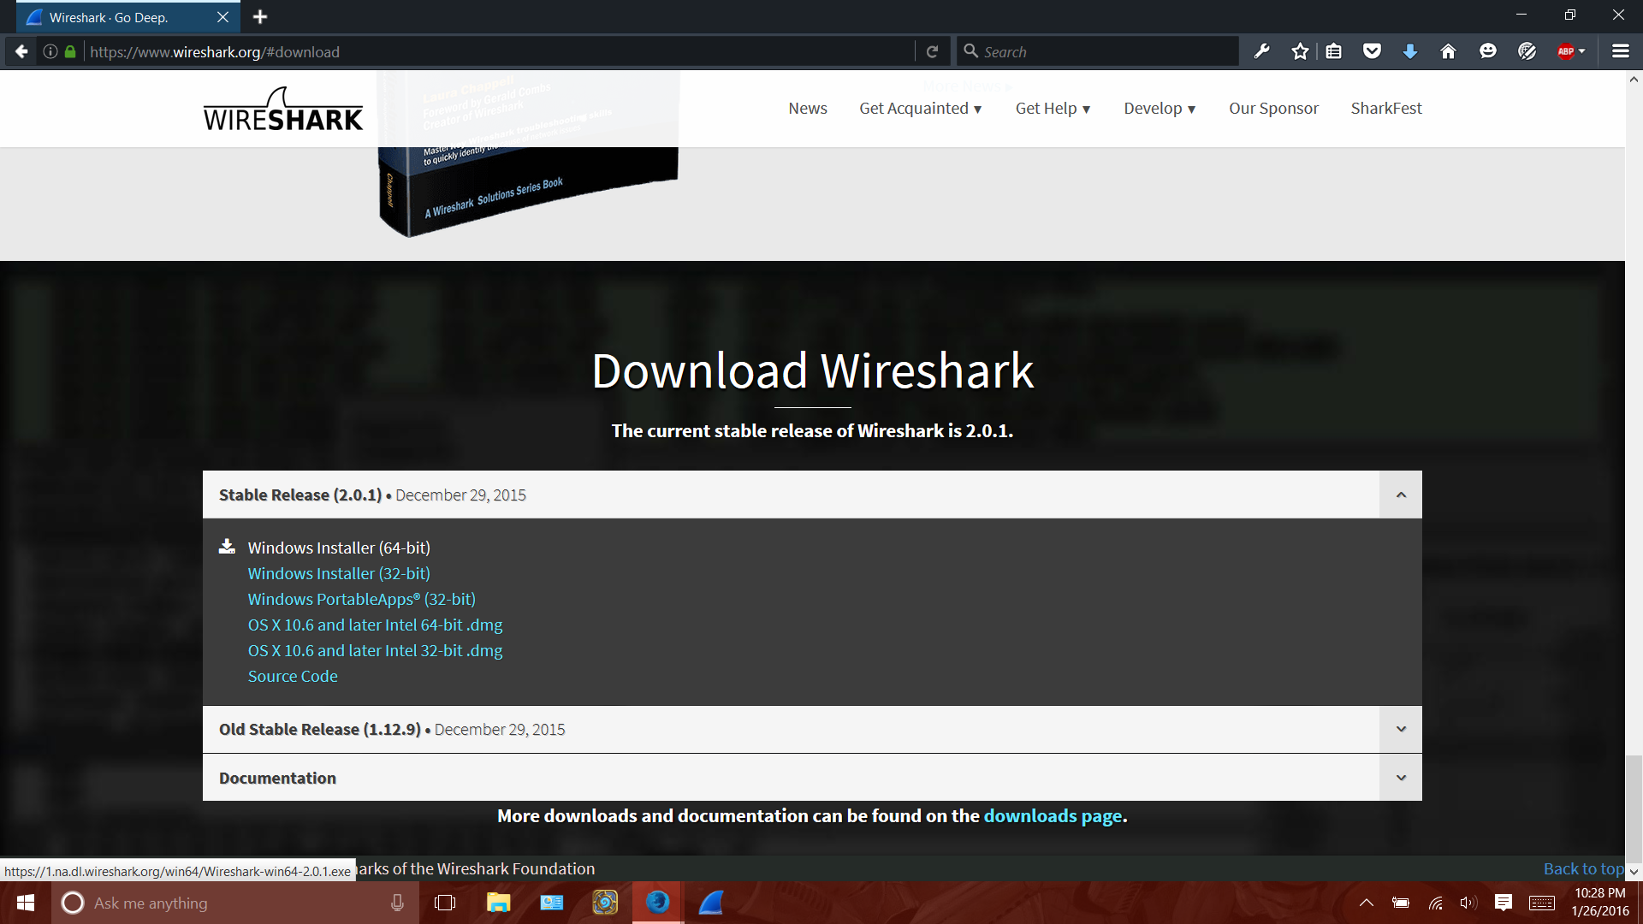Reload the page
This screenshot has height=924, width=1643.
[932, 50]
